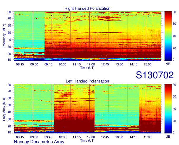Click the 'Left Handed Polarization' title
The image size is (179, 145).
[x=87, y=81]
